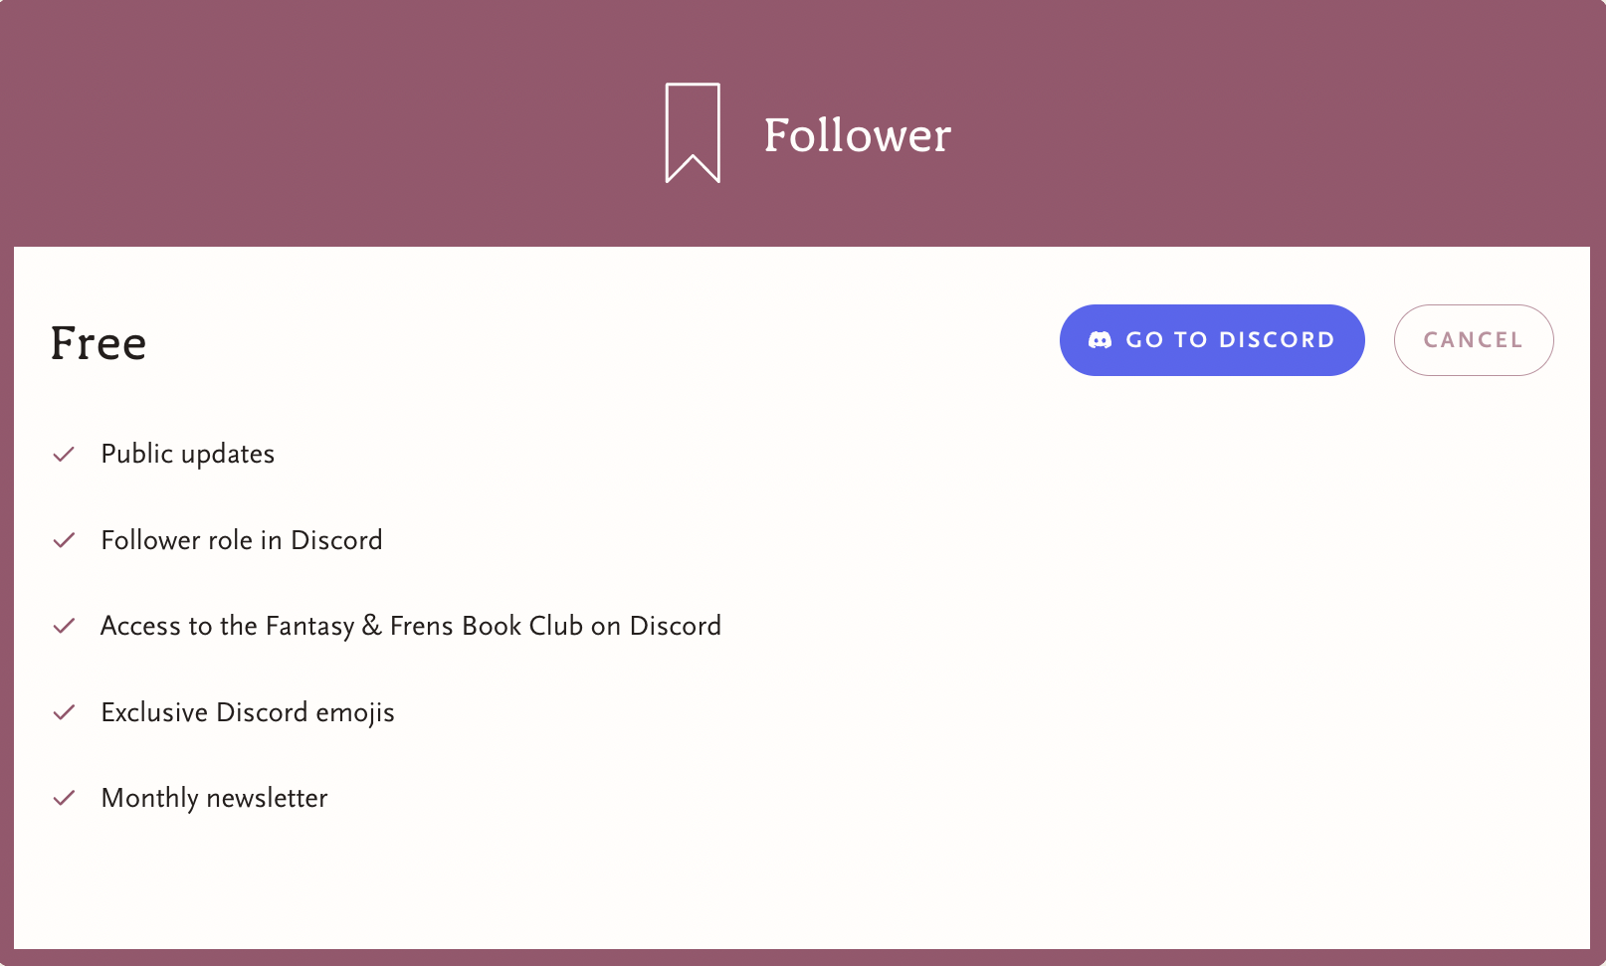This screenshot has height=966, width=1606.
Task: Click the Free price heading
Action: [x=99, y=343]
